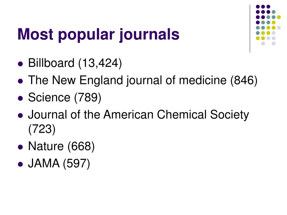287x215 pixels.
Task: Click the bullet point beside Nature
Action: pyautogui.click(x=20, y=147)
